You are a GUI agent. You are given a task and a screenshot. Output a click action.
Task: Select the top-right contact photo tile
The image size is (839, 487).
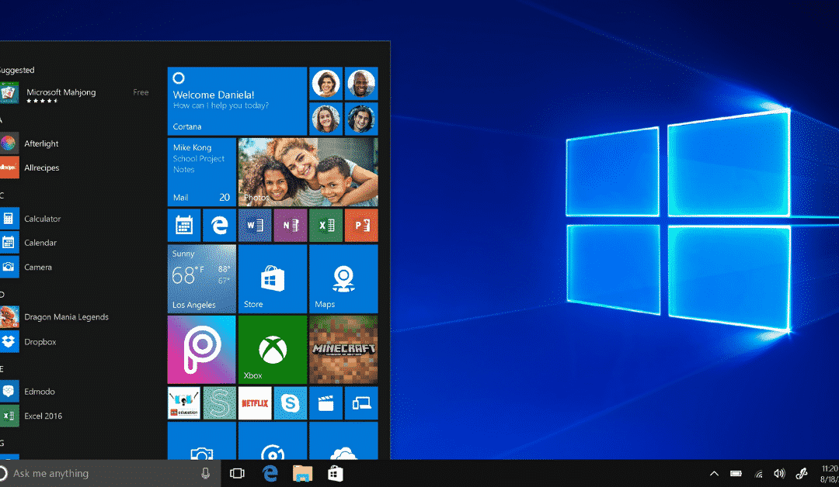(x=361, y=83)
